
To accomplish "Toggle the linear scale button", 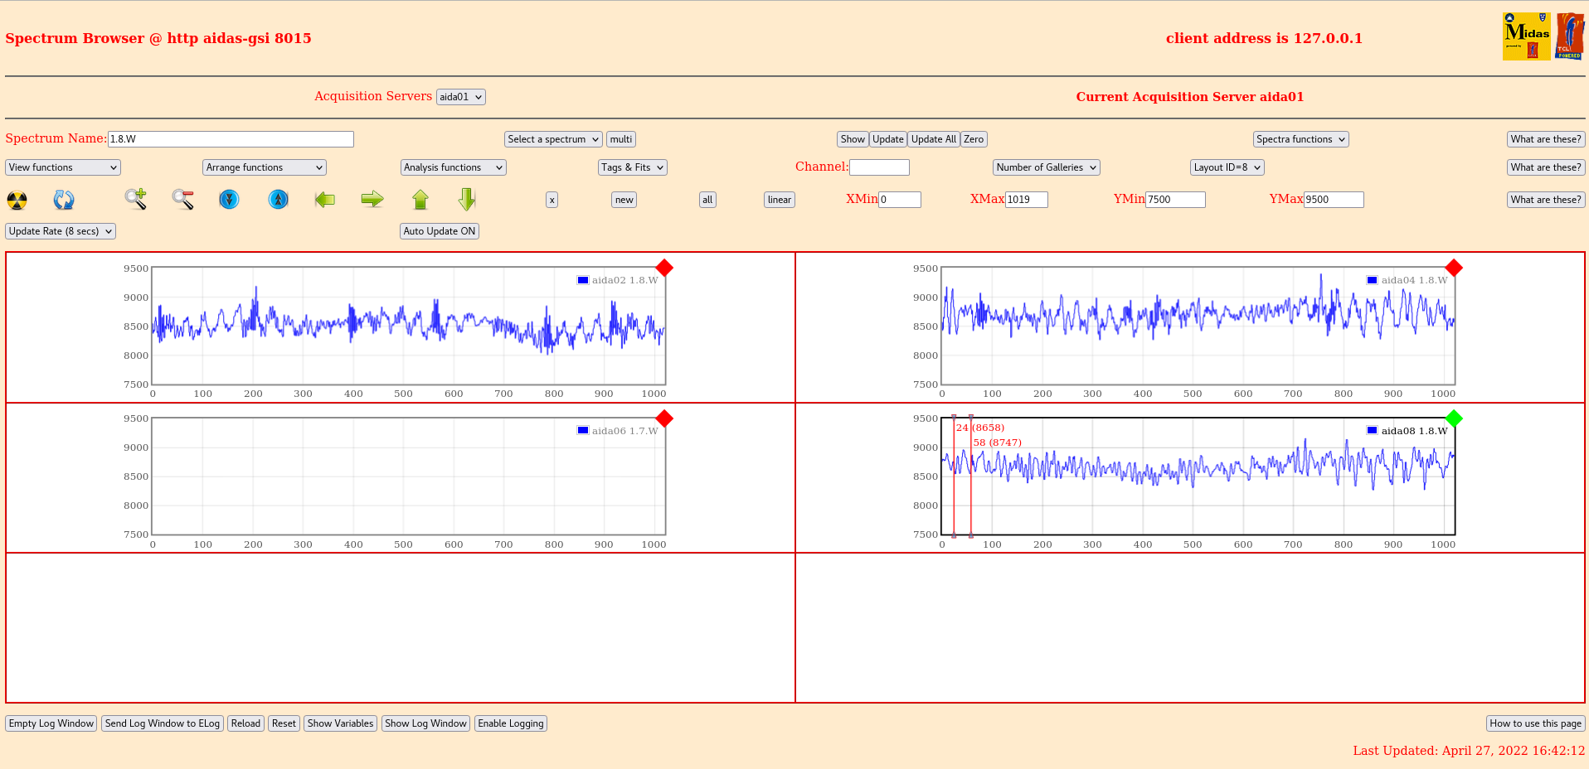I will coord(779,200).
